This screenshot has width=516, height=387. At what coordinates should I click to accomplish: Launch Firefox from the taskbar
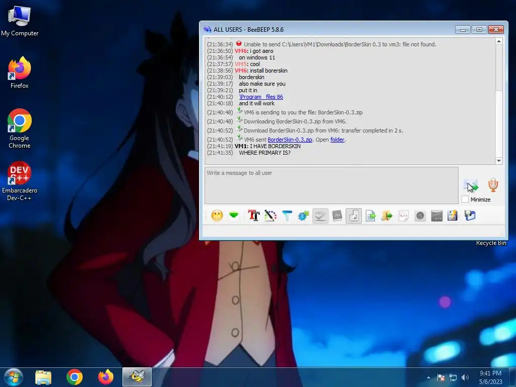(106, 377)
